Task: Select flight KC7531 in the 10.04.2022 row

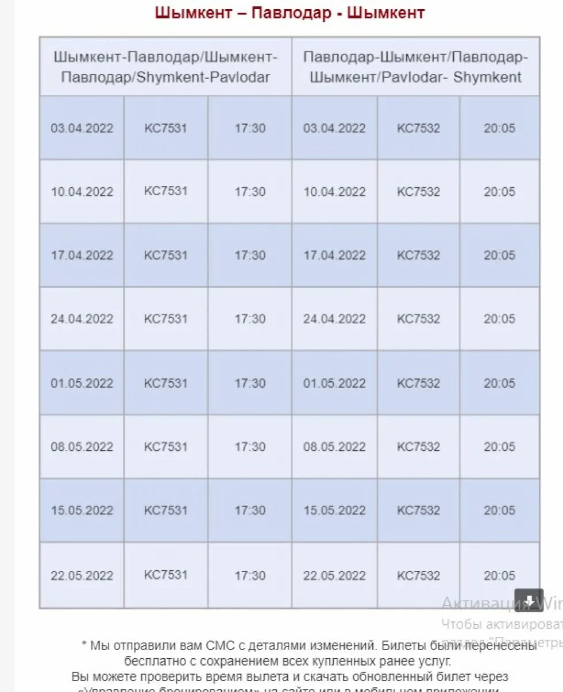Action: pyautogui.click(x=166, y=191)
